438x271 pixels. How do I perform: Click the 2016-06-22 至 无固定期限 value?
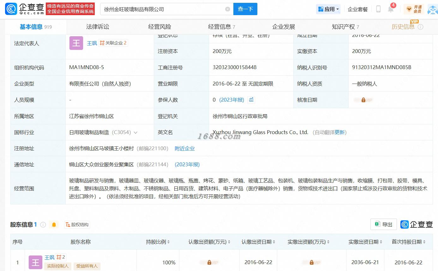point(243,84)
